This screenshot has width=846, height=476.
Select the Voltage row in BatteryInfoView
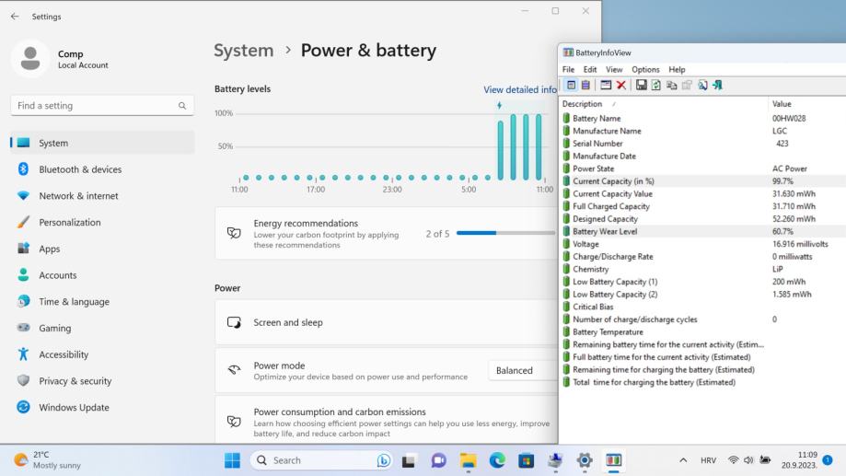[x=702, y=244]
